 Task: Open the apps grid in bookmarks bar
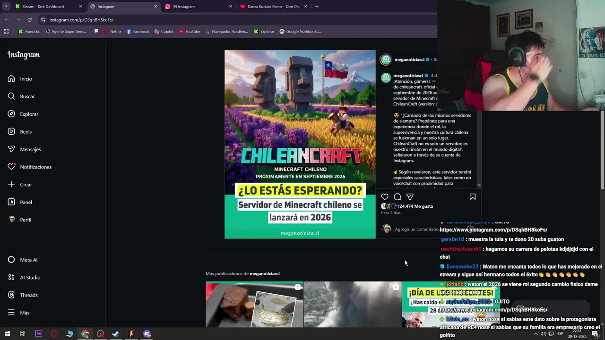tap(6, 32)
